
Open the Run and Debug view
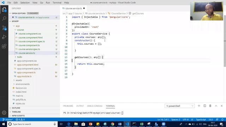point(4,37)
